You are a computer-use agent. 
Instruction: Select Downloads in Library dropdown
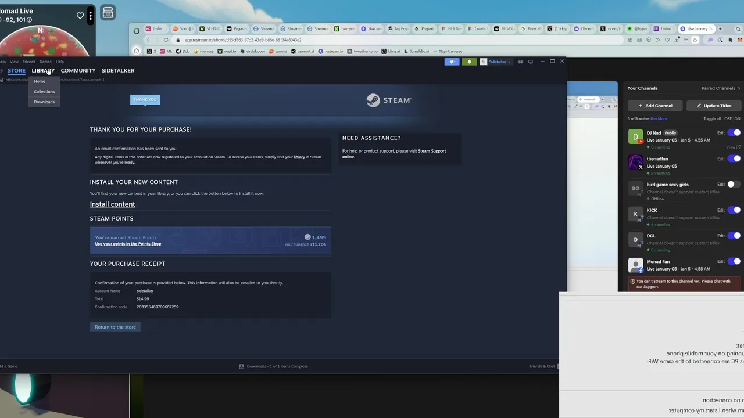pyautogui.click(x=44, y=102)
